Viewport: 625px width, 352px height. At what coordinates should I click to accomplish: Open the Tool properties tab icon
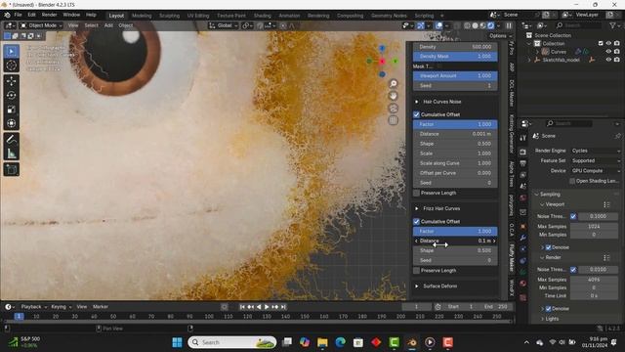[523, 138]
